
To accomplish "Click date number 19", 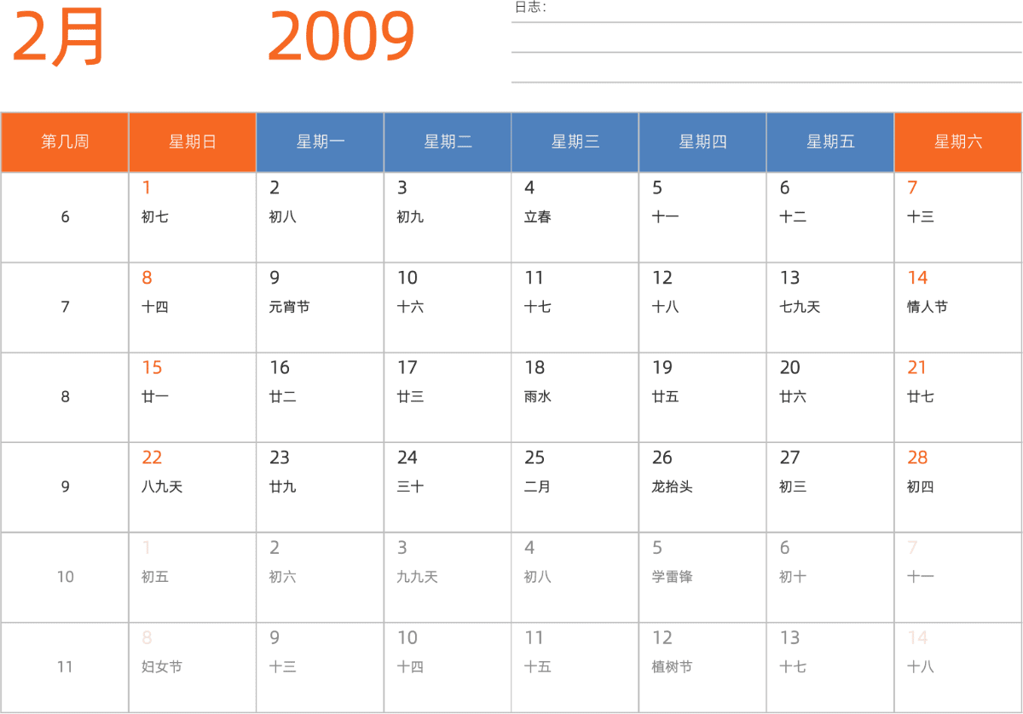I will (662, 368).
